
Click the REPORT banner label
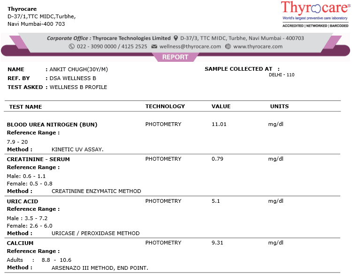175,57
